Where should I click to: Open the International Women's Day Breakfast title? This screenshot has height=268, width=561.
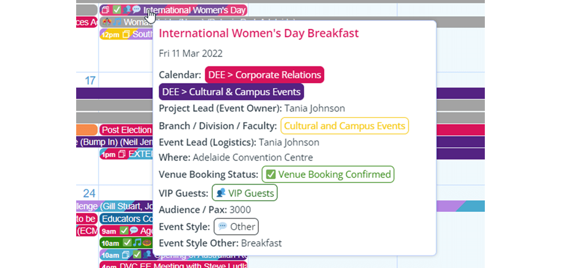click(x=258, y=34)
